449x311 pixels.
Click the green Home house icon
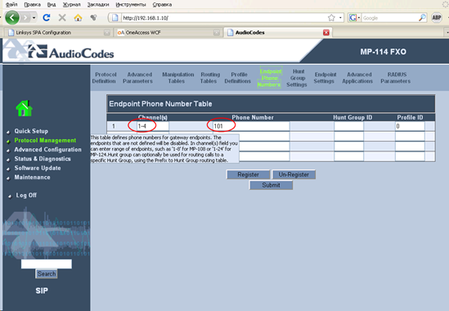pos(24,108)
